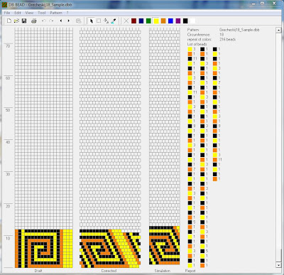
Task: Open the File menu
Action: tap(7, 13)
